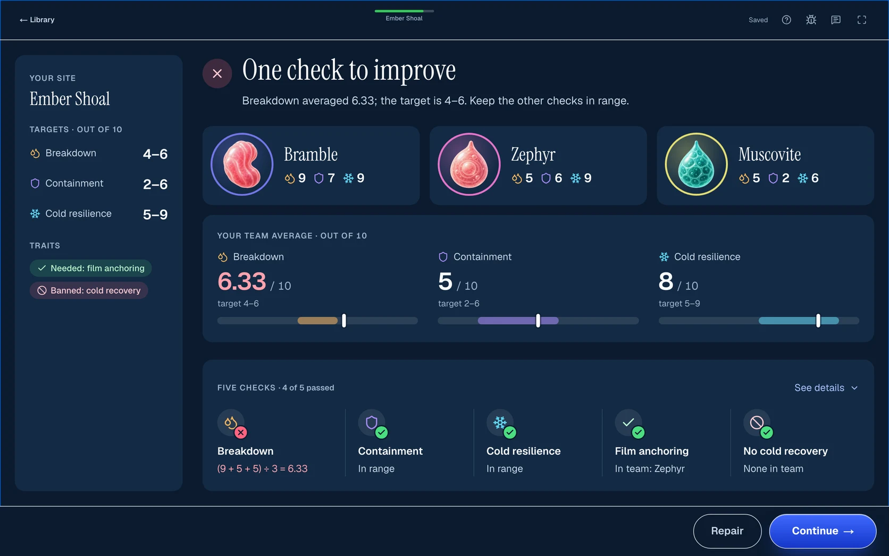Click the 'Needed: film anchoring' trait chip

click(x=91, y=268)
